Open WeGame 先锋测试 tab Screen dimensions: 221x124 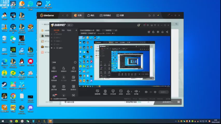pyautogui.click(x=105, y=15)
